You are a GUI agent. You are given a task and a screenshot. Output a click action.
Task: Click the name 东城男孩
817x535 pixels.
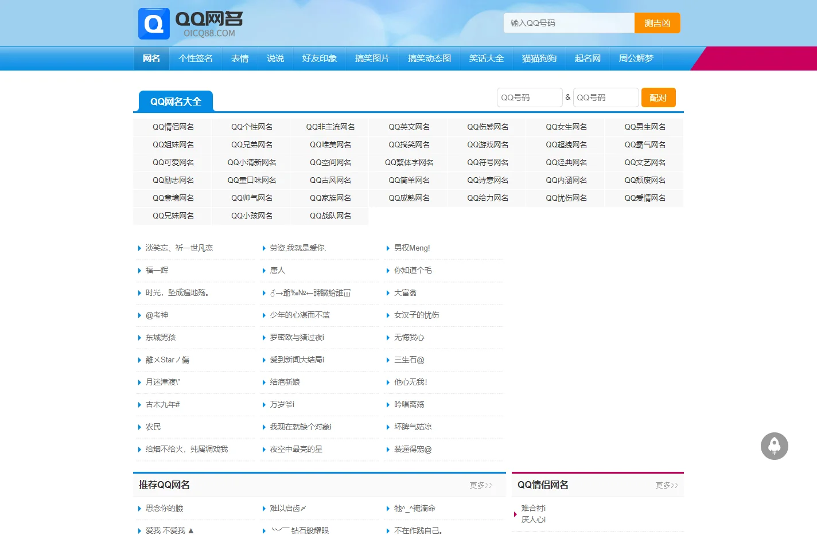tap(161, 337)
